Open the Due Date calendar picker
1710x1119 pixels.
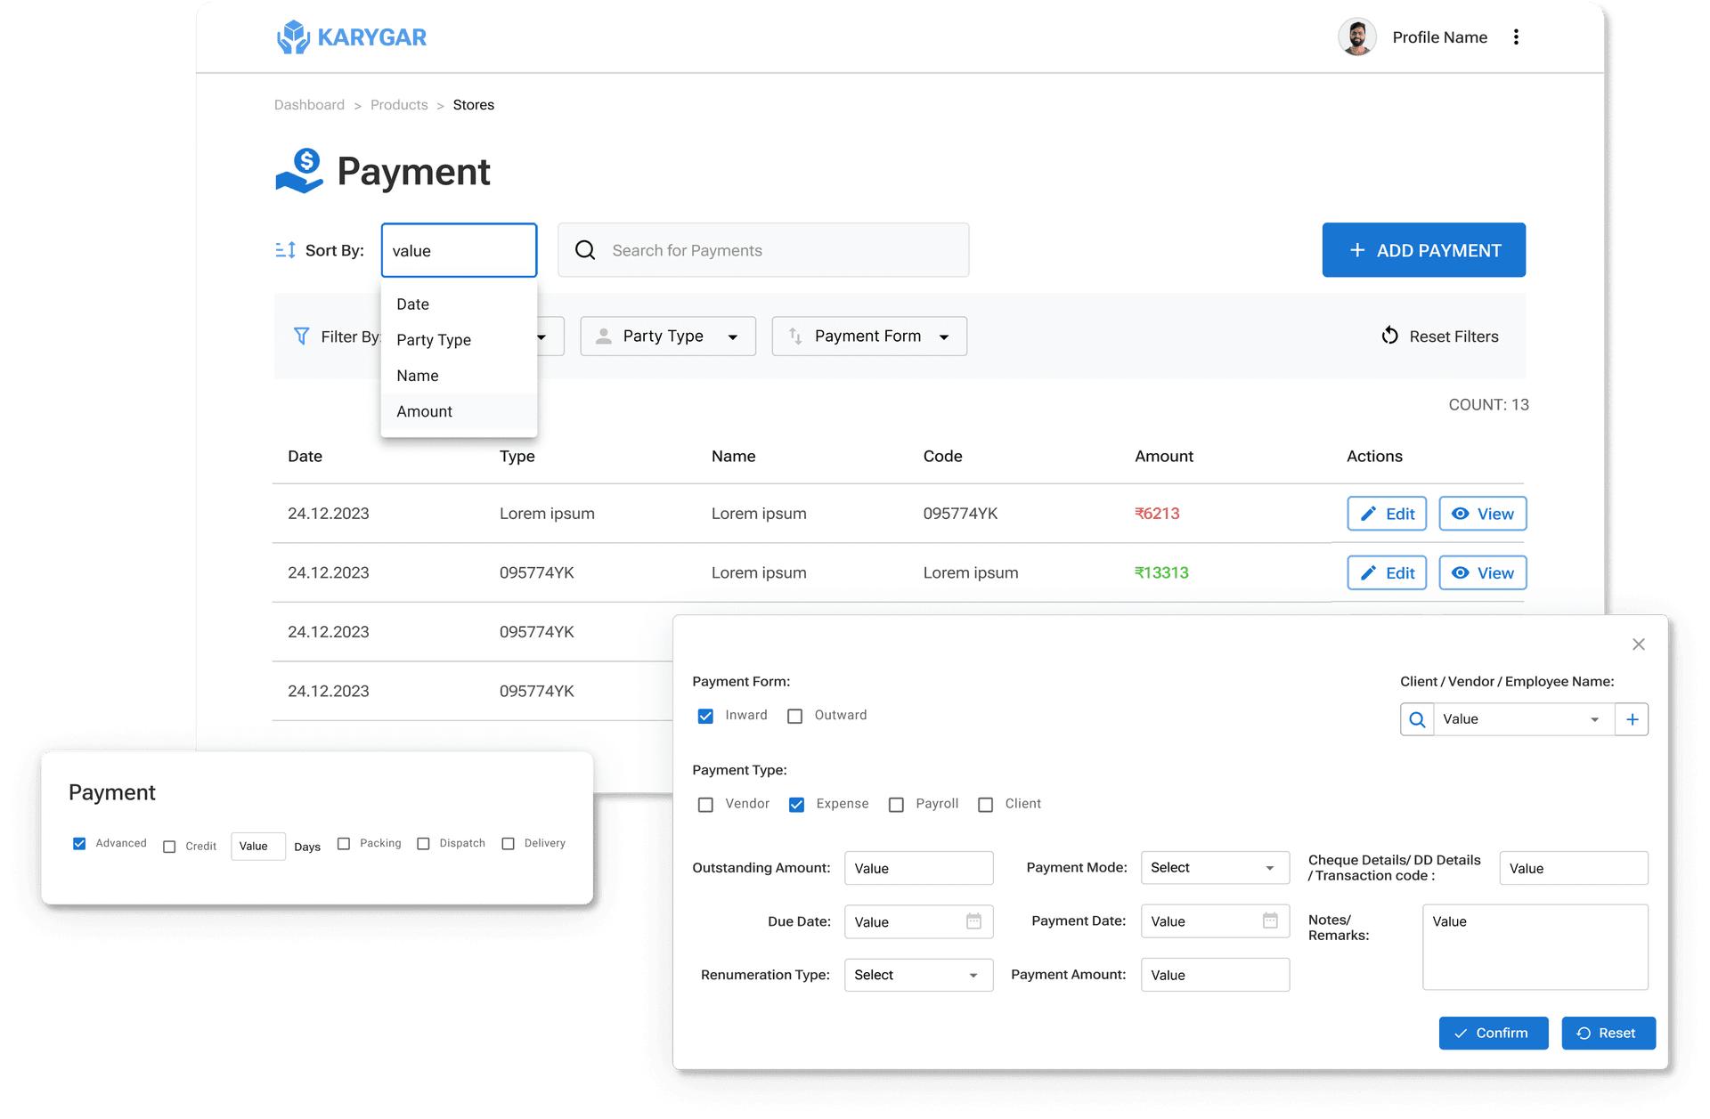click(973, 921)
